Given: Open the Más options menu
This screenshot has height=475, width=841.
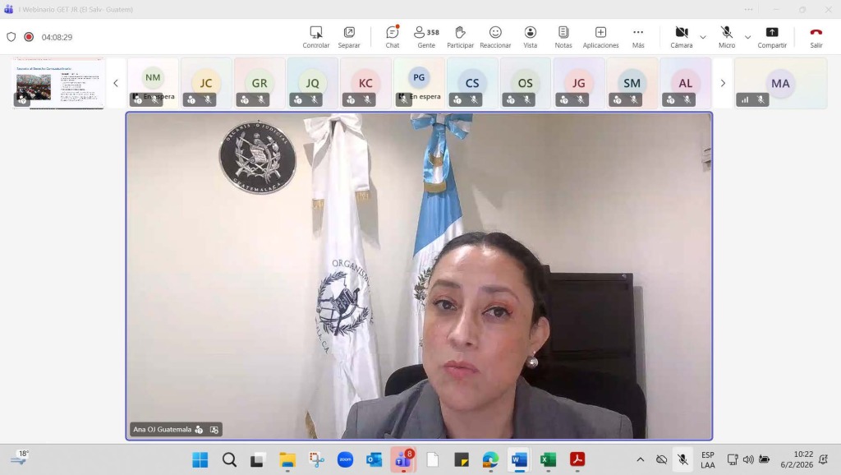Looking at the screenshot, I should point(638,33).
